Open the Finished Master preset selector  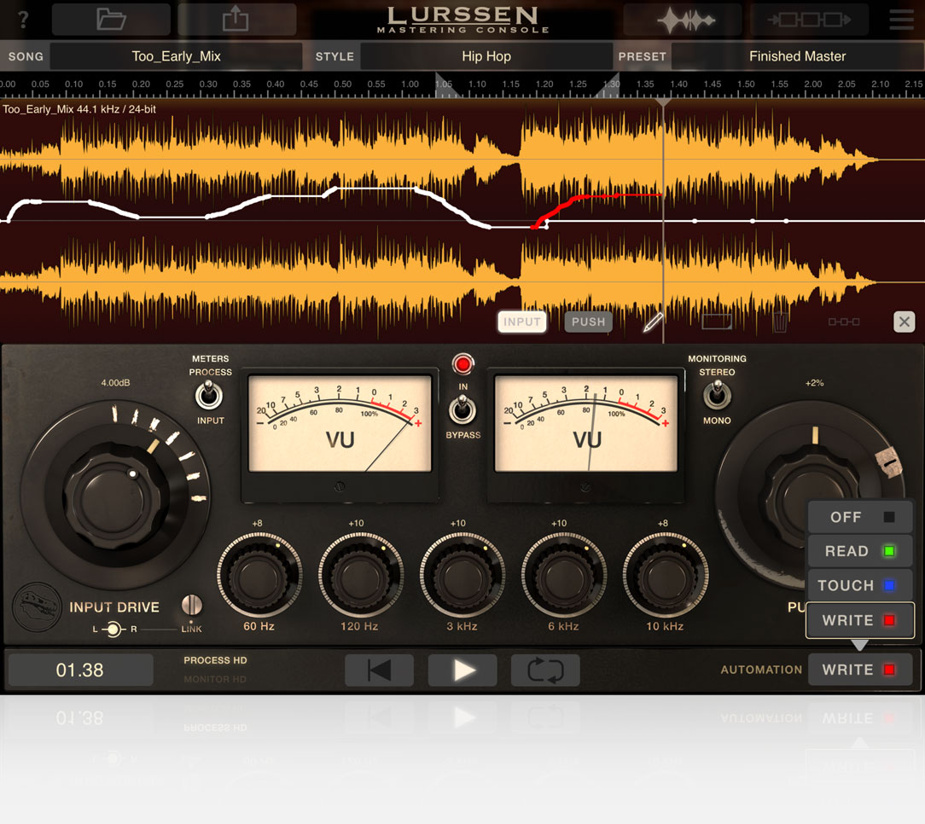[x=797, y=56]
